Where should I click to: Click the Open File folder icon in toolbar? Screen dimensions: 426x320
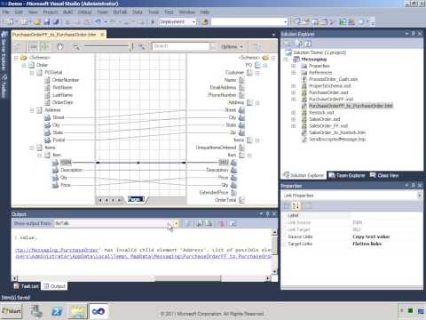click(37, 21)
